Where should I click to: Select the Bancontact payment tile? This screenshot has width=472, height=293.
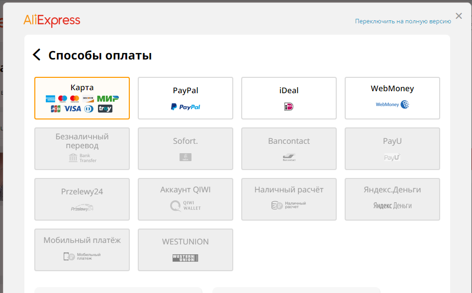pos(288,149)
